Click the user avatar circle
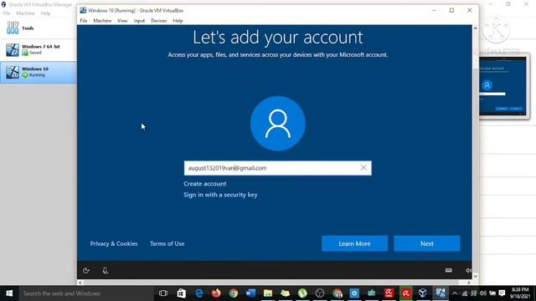 coord(277,123)
